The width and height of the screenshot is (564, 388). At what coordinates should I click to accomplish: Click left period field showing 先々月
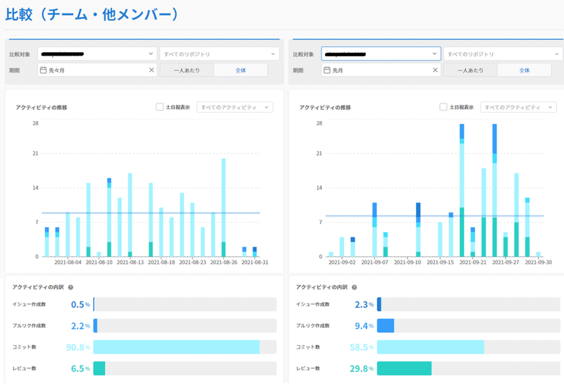coord(97,70)
